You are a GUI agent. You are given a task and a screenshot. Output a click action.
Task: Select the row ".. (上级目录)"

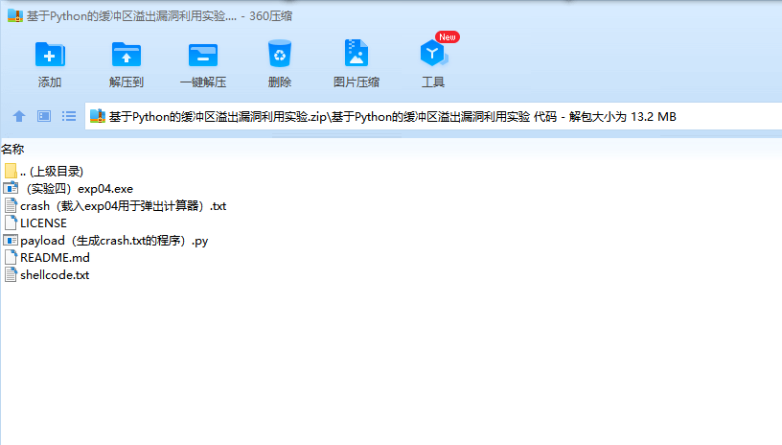point(44,171)
